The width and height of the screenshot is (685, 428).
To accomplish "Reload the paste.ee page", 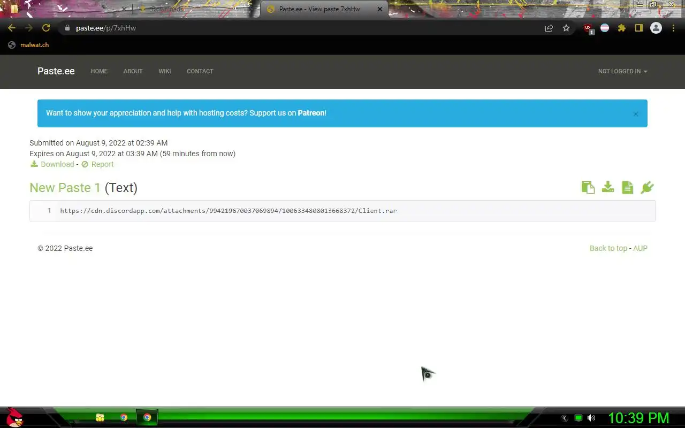I will tap(46, 28).
